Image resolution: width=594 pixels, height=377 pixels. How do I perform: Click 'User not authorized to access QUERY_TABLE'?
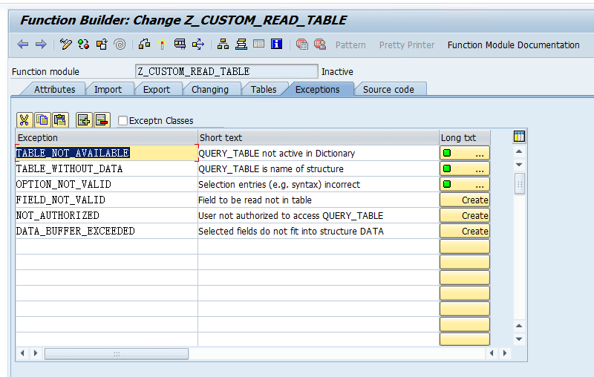(x=291, y=215)
